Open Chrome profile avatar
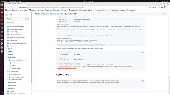The height and width of the screenshot is (95, 170). tap(165, 7)
